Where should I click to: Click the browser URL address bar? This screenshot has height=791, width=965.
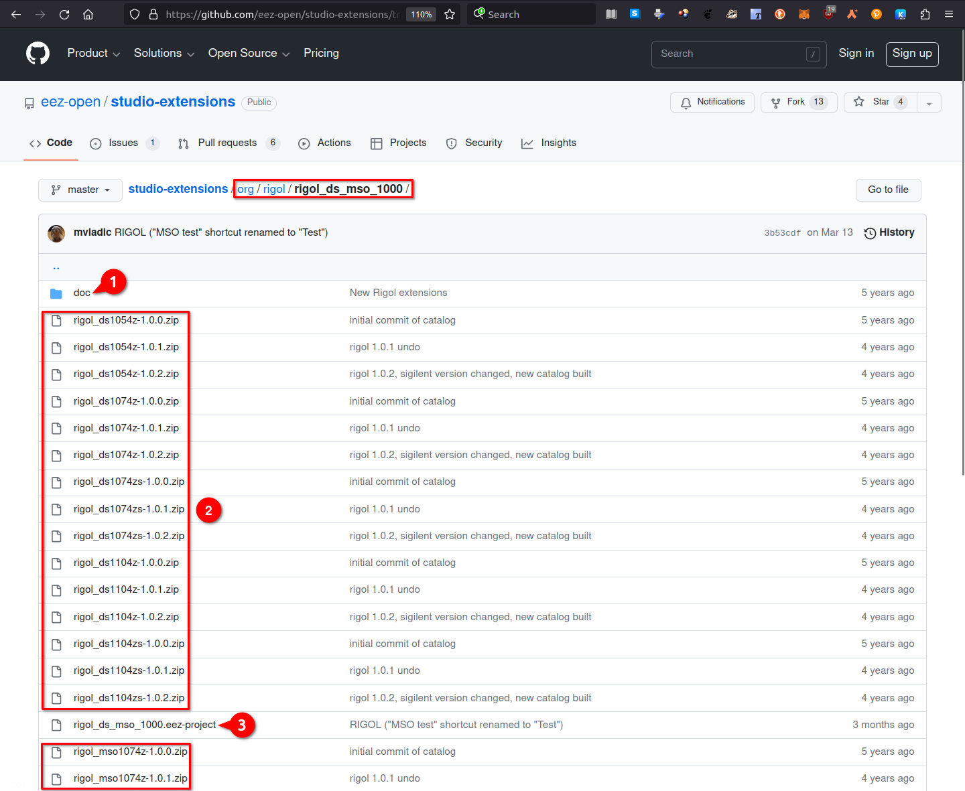(x=281, y=14)
